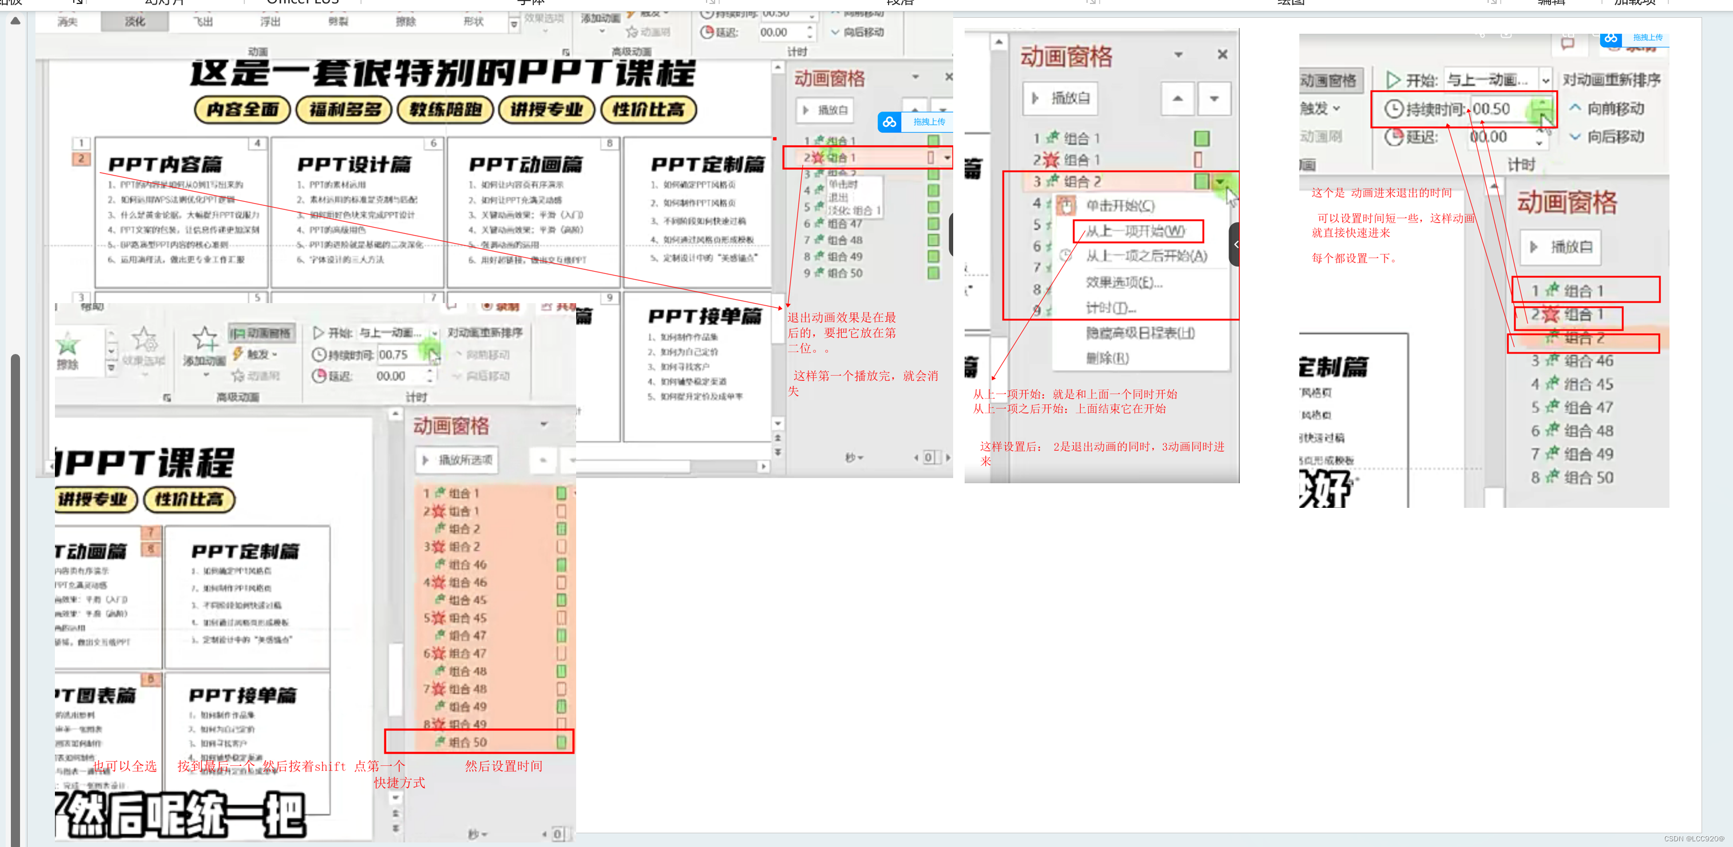Click the 触发 lightning trigger icon

point(238,353)
